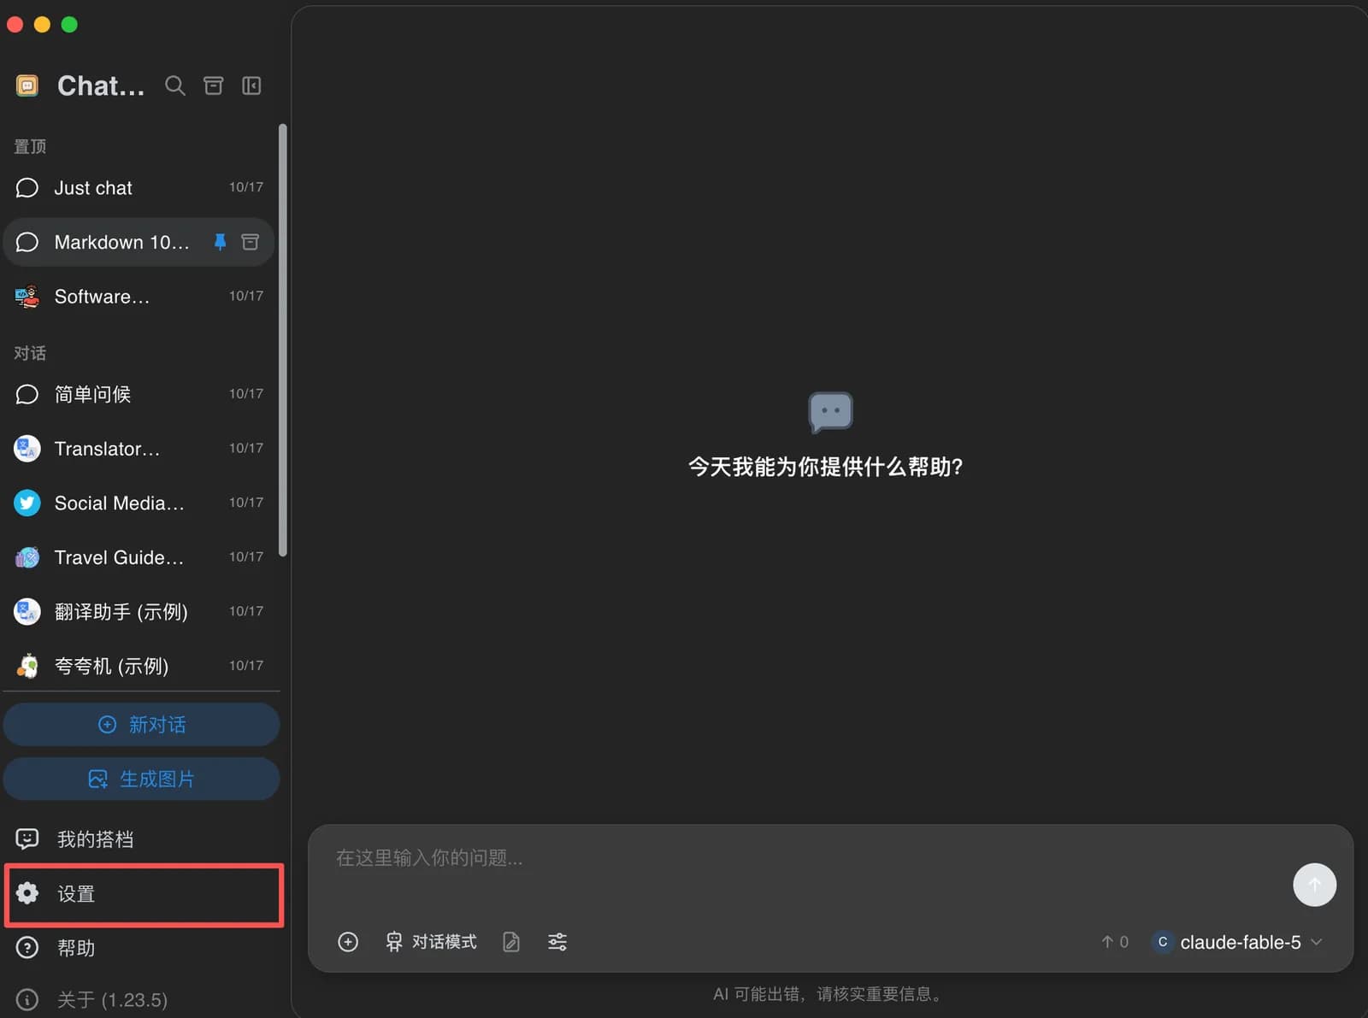Open the search conversations icon
Screen dimensions: 1368x1018
click(174, 85)
